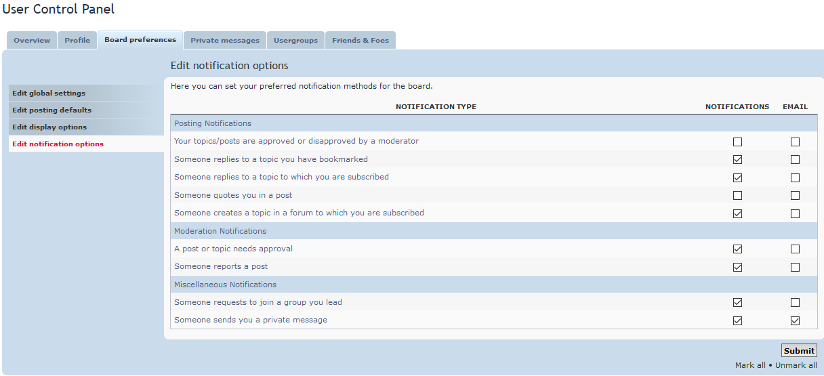The image size is (824, 376).
Task: Go to the Usergroups tab
Action: (x=295, y=41)
